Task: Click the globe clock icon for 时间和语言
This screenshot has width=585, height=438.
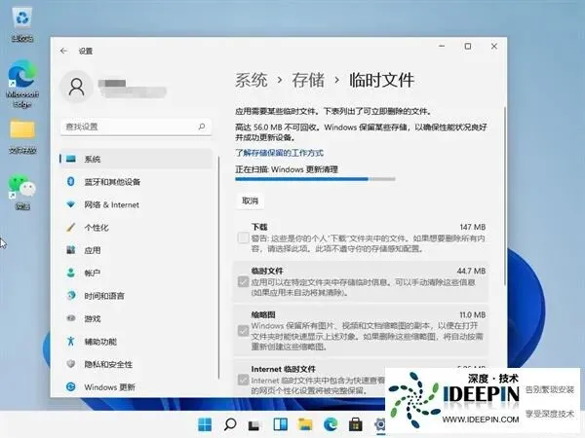Action: [x=71, y=295]
